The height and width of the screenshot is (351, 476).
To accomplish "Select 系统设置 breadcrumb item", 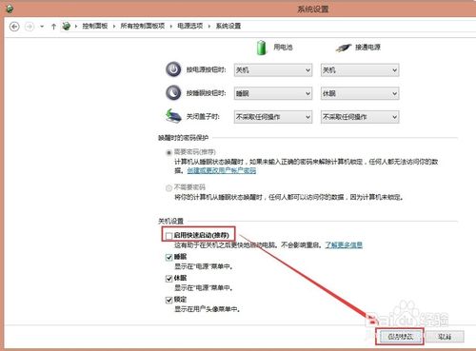I will [228, 26].
